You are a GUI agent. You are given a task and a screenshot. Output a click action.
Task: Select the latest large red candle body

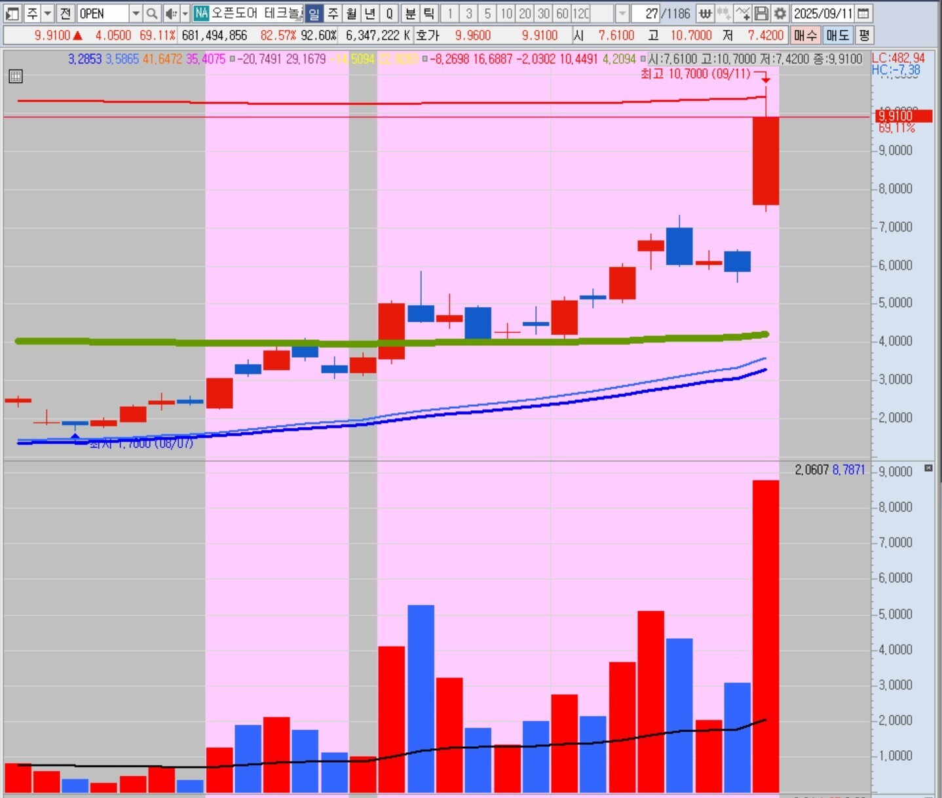pos(766,161)
